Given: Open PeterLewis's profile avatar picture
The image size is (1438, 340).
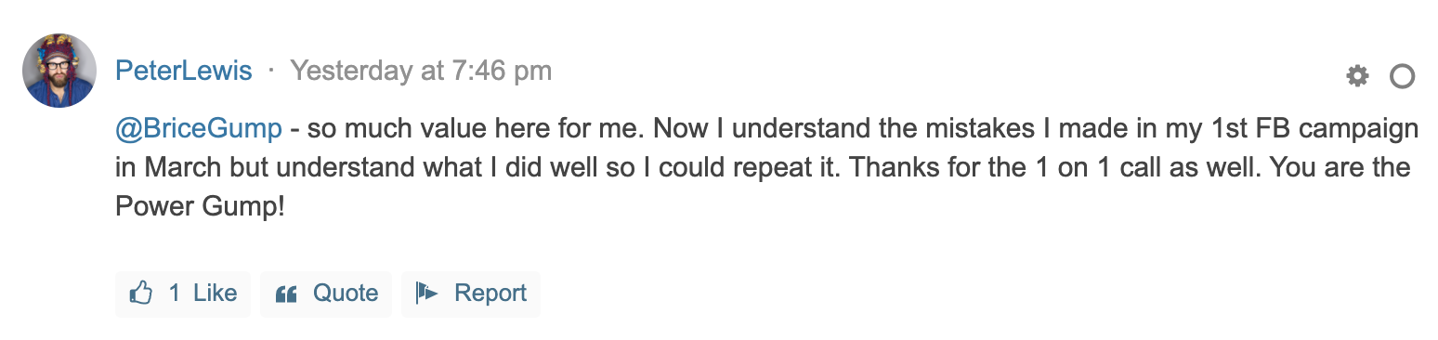Looking at the screenshot, I should pyautogui.click(x=59, y=71).
